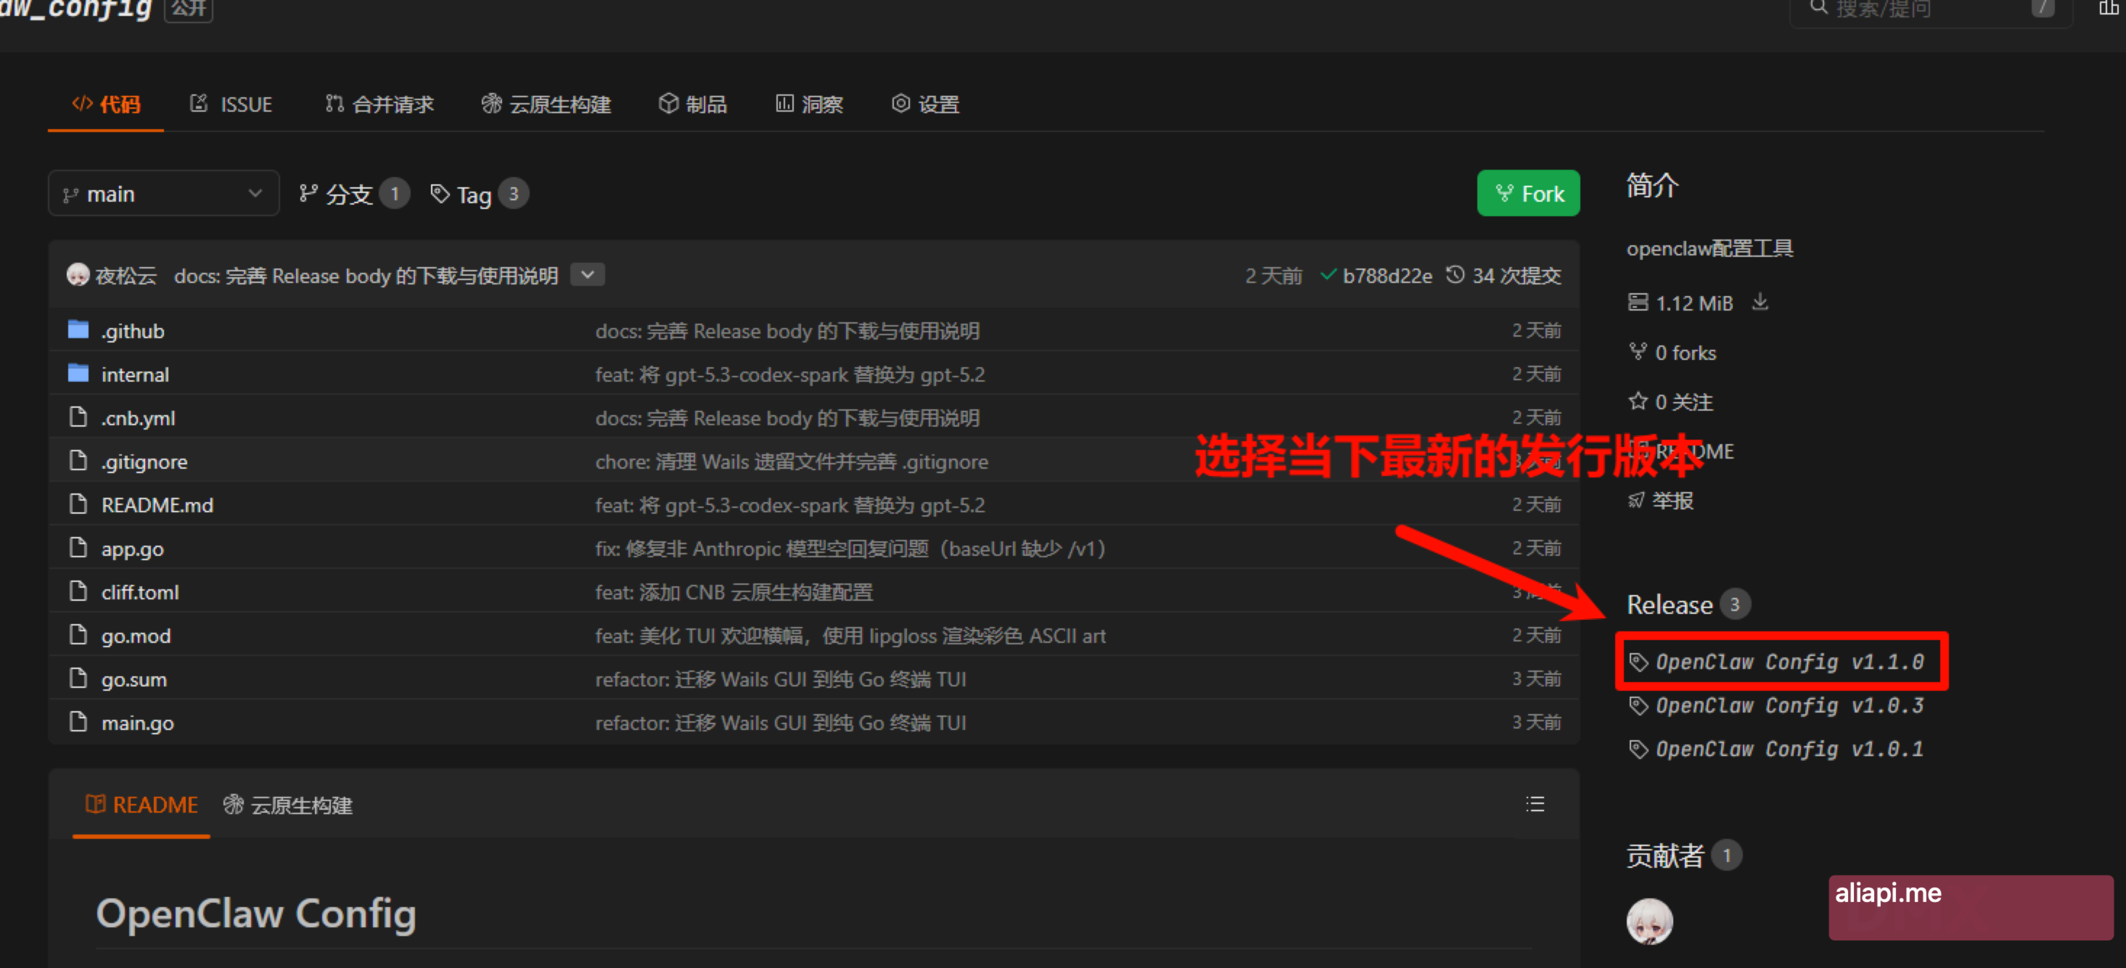Click the 举报 report megaphone icon

pyautogui.click(x=1636, y=500)
